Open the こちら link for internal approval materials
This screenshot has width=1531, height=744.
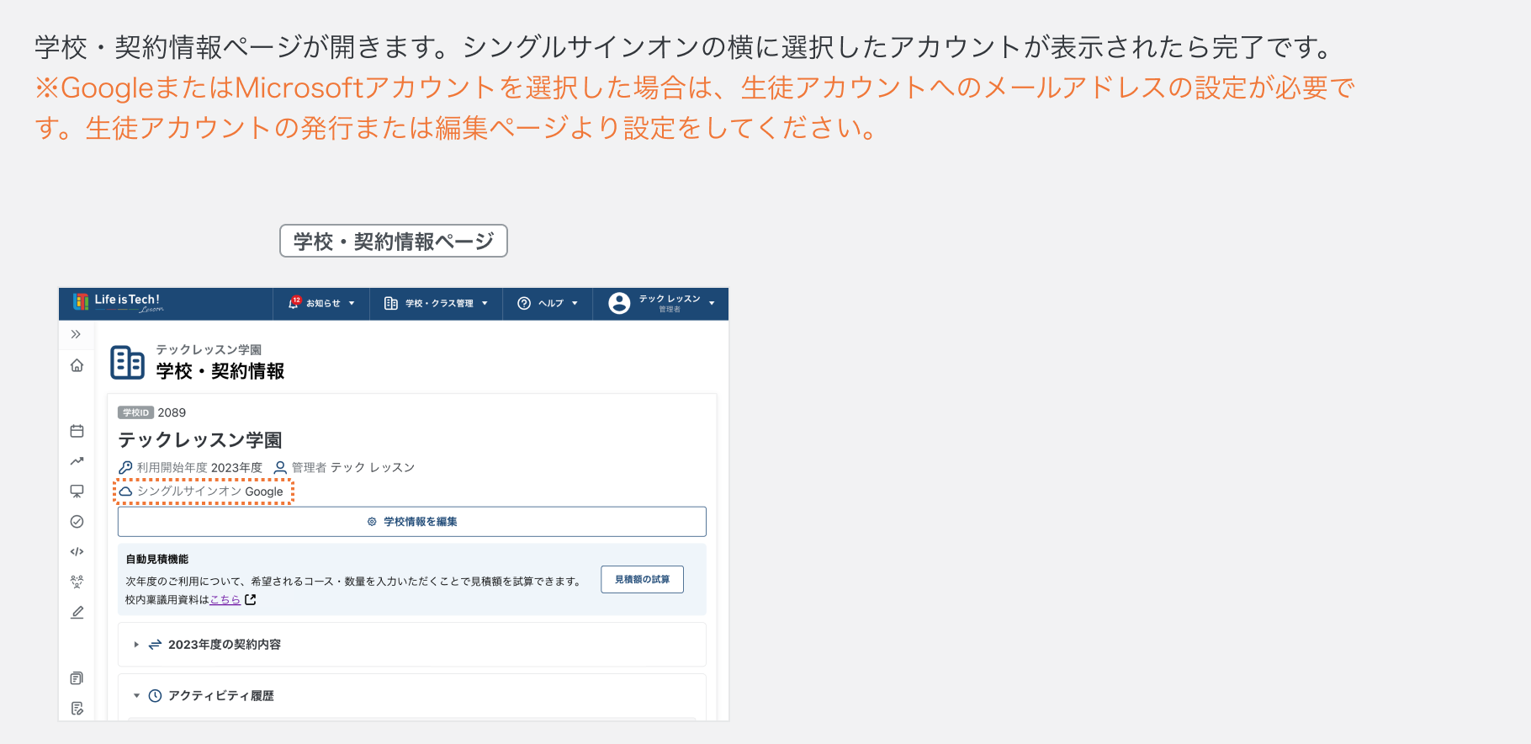tap(225, 600)
